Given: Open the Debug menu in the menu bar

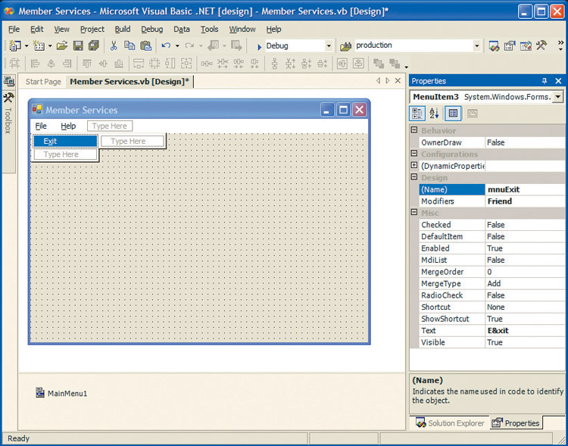Looking at the screenshot, I should 151,29.
